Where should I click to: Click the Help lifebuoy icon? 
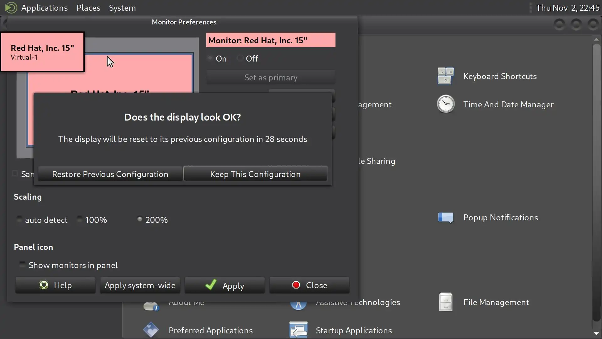(x=44, y=285)
